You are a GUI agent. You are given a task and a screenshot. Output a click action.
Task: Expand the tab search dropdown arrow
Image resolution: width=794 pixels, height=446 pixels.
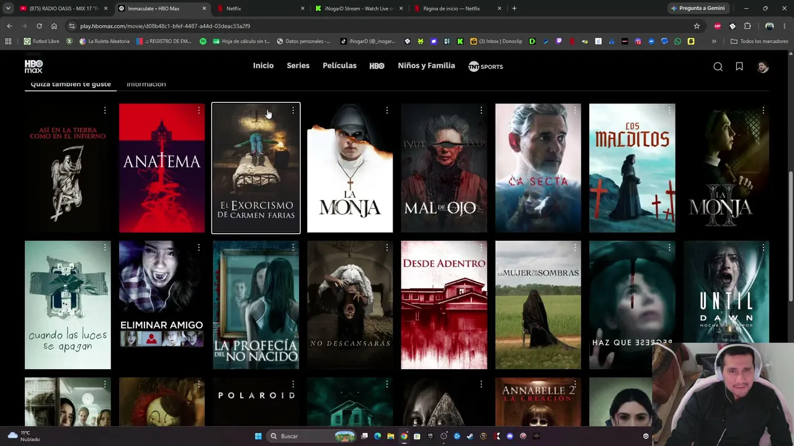8,9
